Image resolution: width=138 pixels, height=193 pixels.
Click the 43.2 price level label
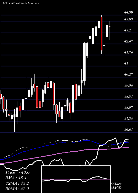click(x=128, y=30)
